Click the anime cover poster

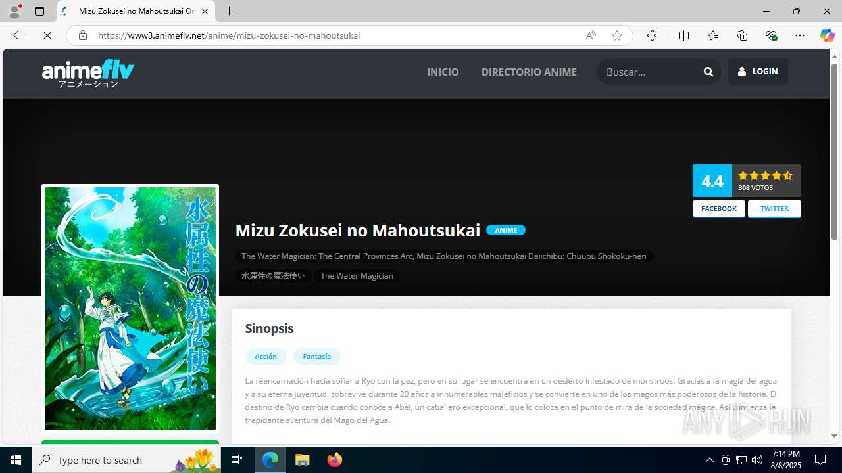130,309
